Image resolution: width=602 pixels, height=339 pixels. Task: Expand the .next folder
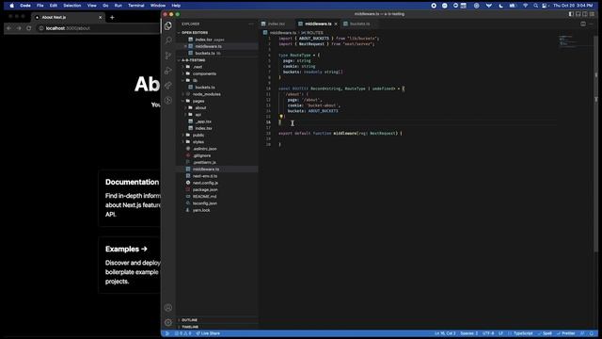coord(217,67)
